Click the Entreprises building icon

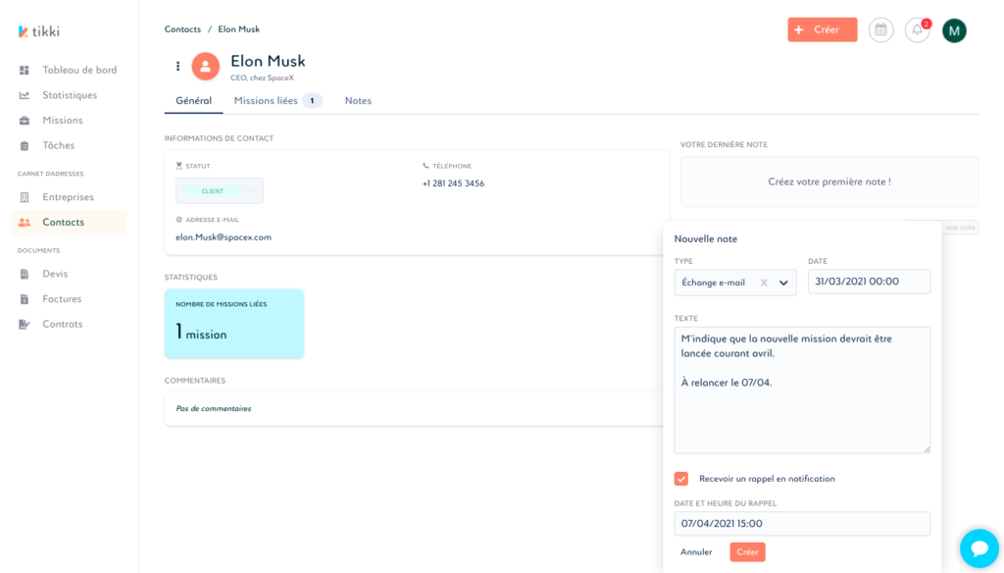tap(25, 197)
